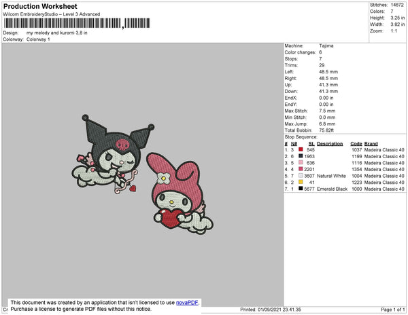The height and width of the screenshot is (315, 408).
Task: Click design name 'my melody and kuromi 3,8 in'
Action: 57,33
